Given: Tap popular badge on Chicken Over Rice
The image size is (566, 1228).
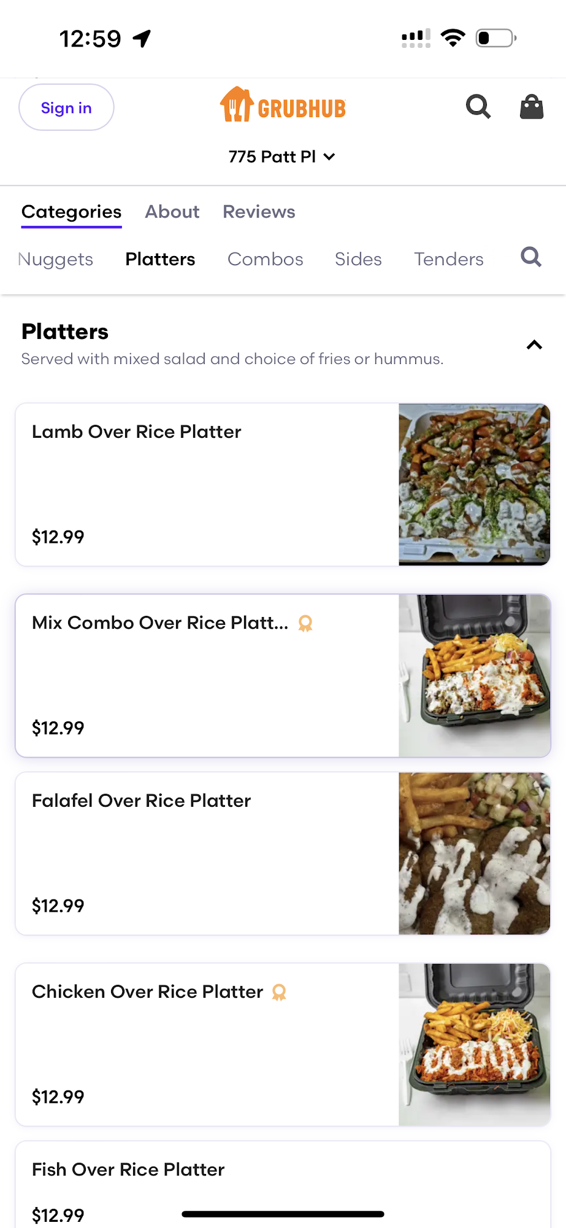Looking at the screenshot, I should click(279, 992).
